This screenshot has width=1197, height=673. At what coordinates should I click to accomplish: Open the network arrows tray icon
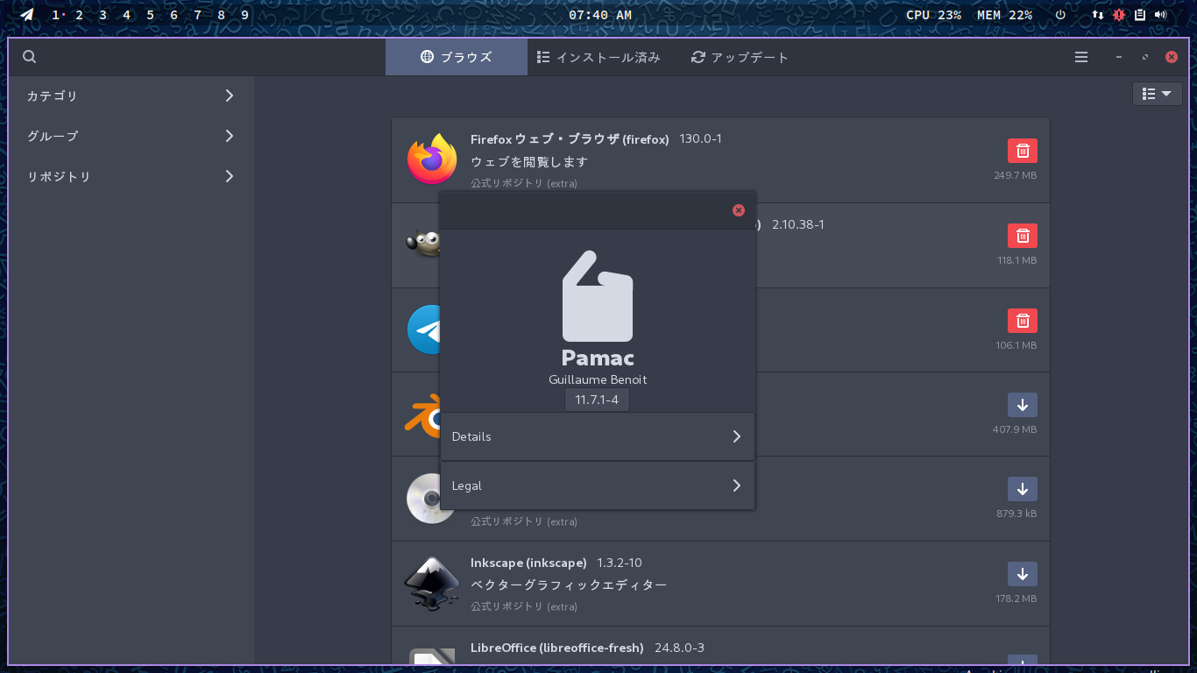click(1098, 15)
